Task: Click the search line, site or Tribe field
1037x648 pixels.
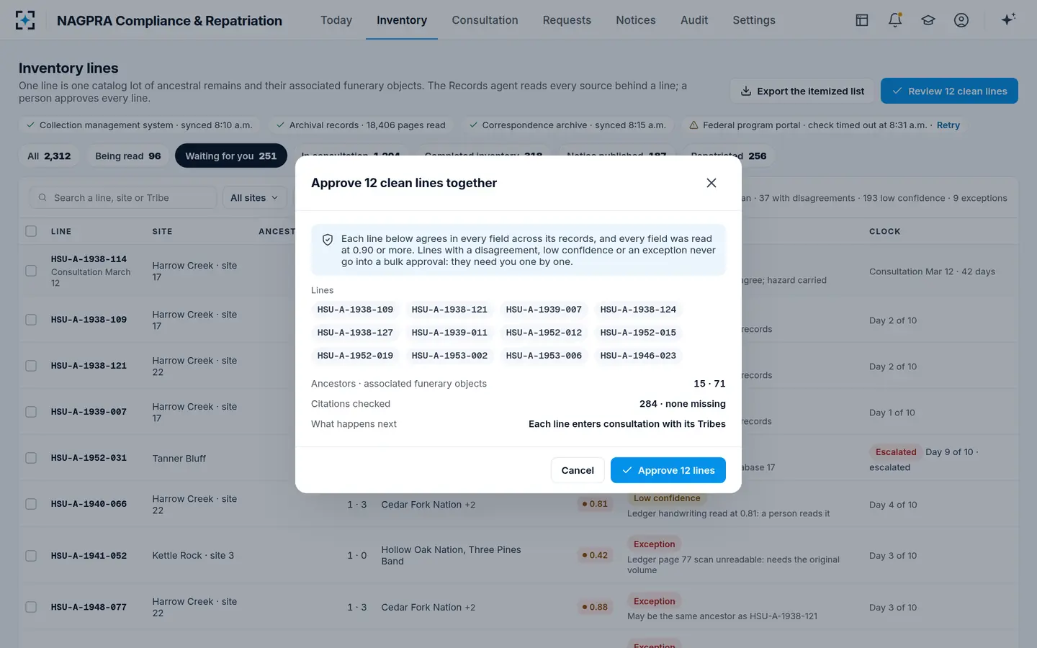Action: (122, 198)
